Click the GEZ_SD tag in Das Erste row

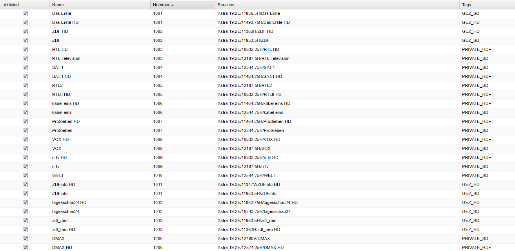point(471,13)
